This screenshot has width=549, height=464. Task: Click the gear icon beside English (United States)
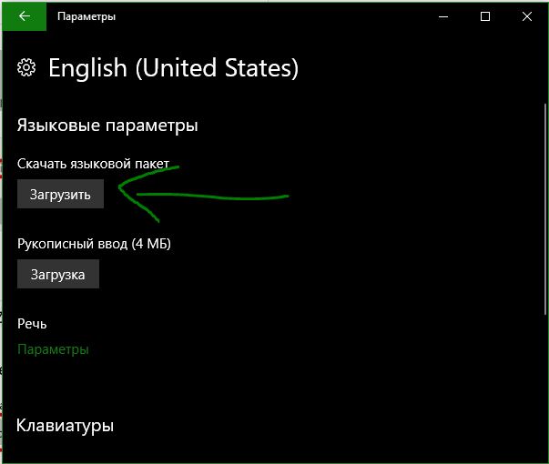click(26, 67)
